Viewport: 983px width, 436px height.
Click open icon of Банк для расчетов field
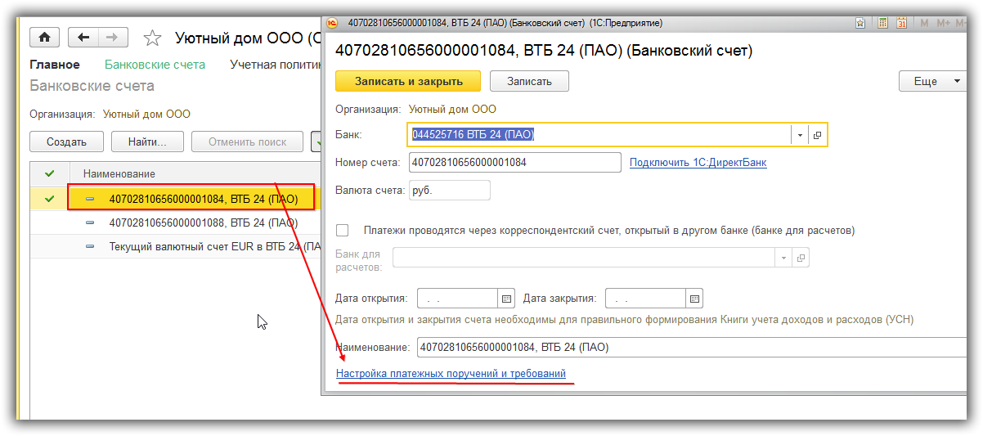click(801, 258)
